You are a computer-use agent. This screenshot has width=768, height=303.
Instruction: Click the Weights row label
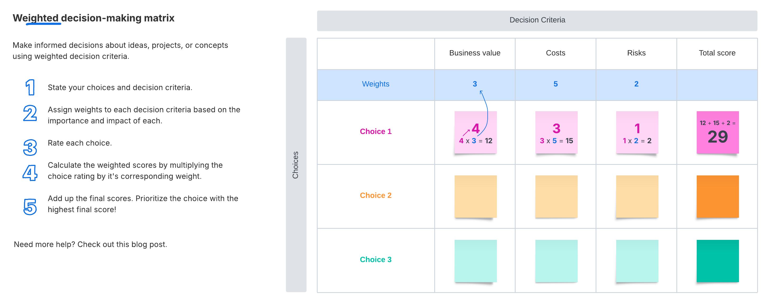click(x=375, y=84)
